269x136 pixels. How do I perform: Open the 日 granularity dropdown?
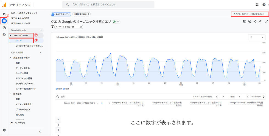pos(257,37)
